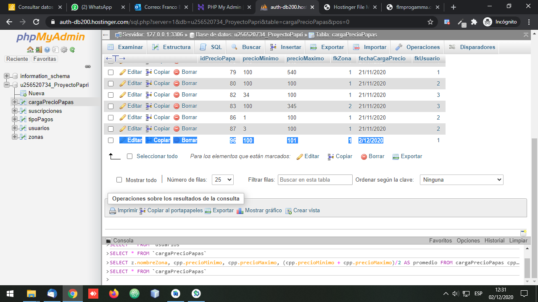The image size is (538, 302).
Task: Open the SQL documentation page icon
Action: (x=55, y=49)
